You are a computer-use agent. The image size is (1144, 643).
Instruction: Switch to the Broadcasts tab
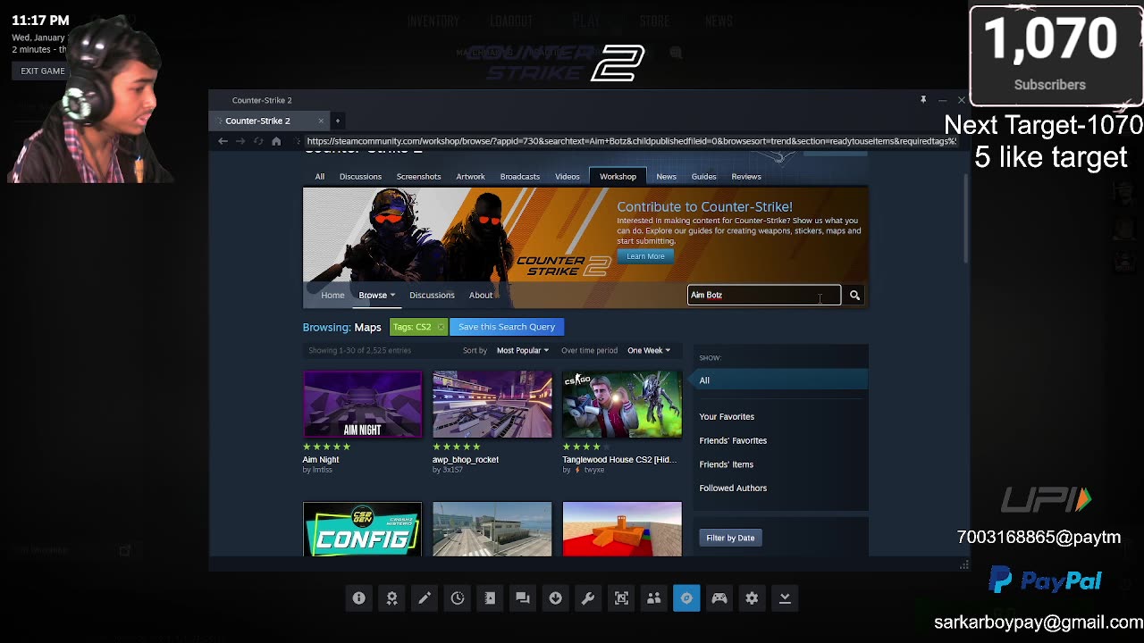[519, 177]
